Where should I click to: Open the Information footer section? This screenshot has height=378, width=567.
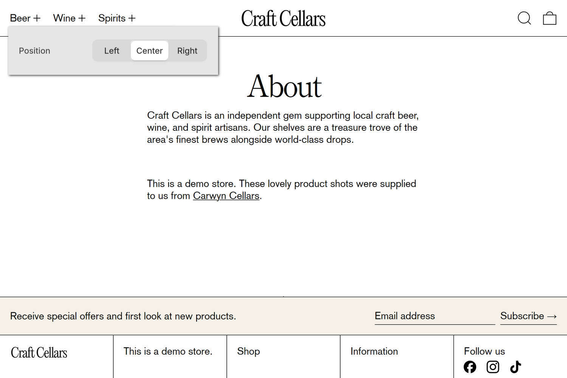click(x=374, y=352)
